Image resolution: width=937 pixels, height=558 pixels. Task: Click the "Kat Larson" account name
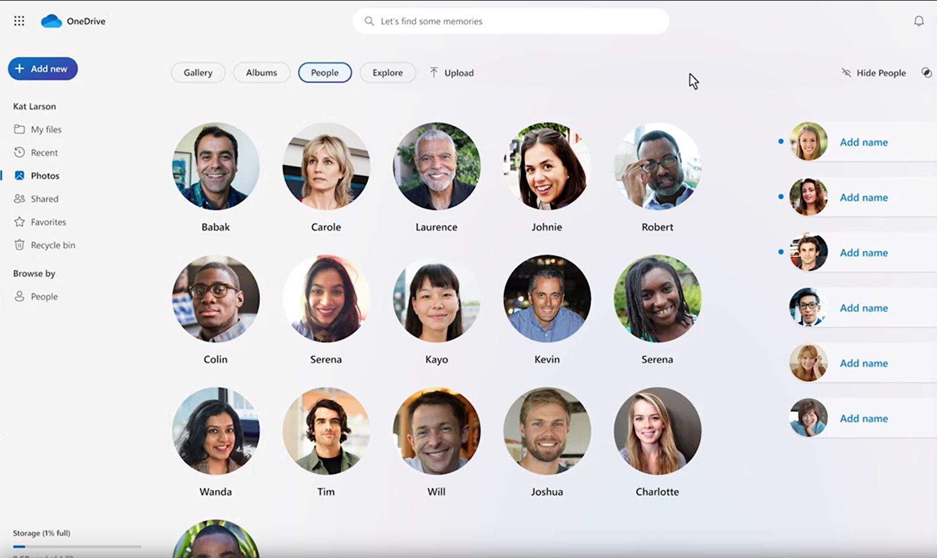pyautogui.click(x=35, y=107)
